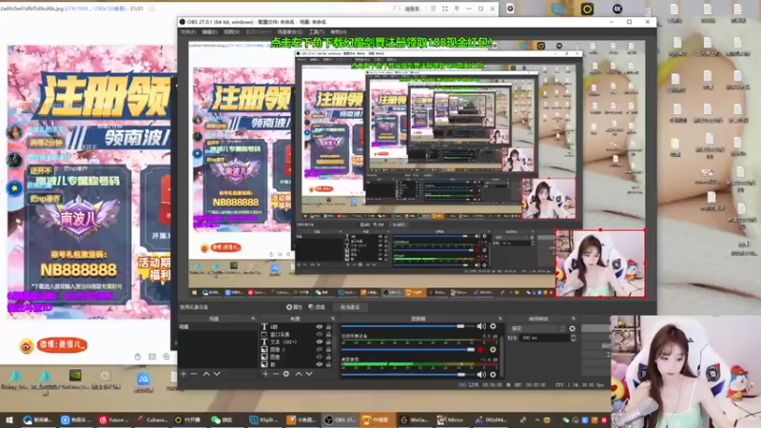Pop out the 转场特效 dock panel icon
761x428 pixels.
coord(574,319)
